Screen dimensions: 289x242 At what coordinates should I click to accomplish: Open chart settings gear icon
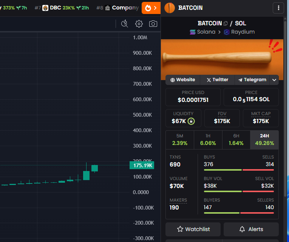tap(139, 24)
